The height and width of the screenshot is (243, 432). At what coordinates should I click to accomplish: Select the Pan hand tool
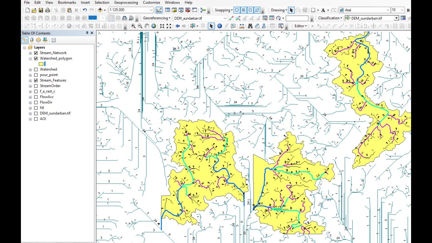coord(147,26)
